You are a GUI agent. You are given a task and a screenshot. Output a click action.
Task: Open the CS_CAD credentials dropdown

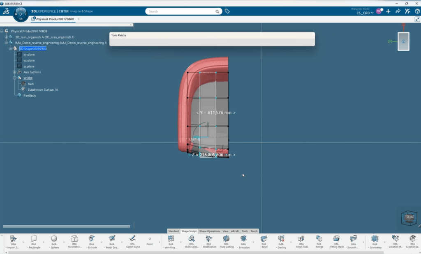tap(365, 13)
